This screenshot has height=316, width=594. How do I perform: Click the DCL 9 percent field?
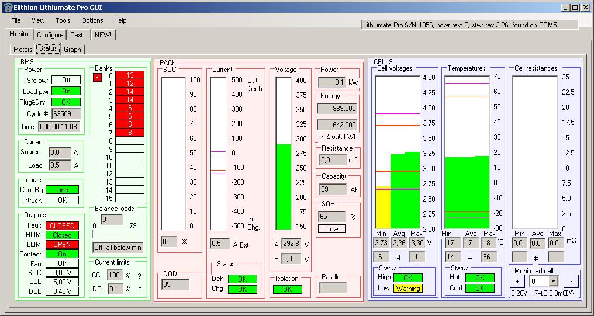click(x=115, y=289)
